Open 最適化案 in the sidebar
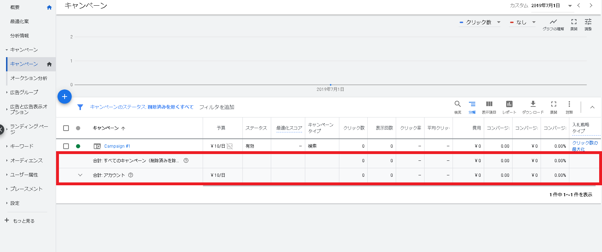 20,21
